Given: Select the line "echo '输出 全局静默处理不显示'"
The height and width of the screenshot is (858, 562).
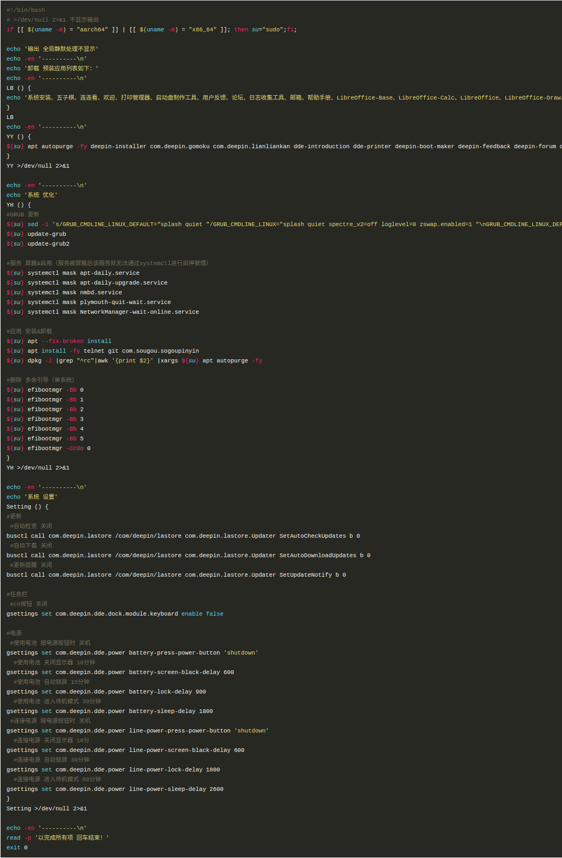Looking at the screenshot, I should coord(52,49).
